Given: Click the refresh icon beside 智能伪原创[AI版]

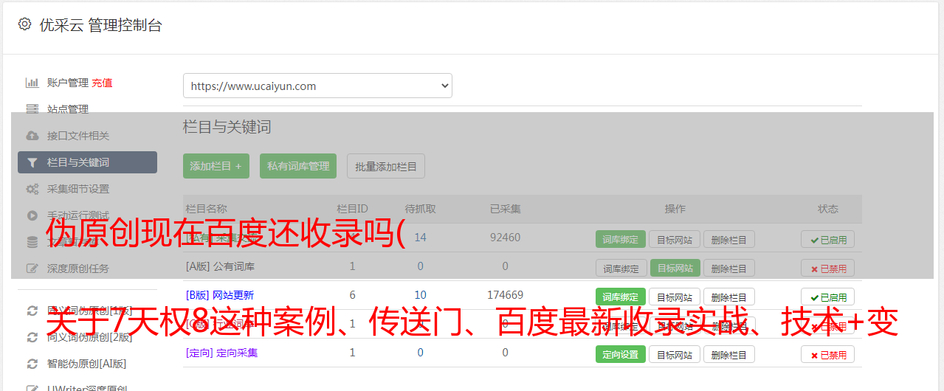Looking at the screenshot, I should click(x=32, y=364).
